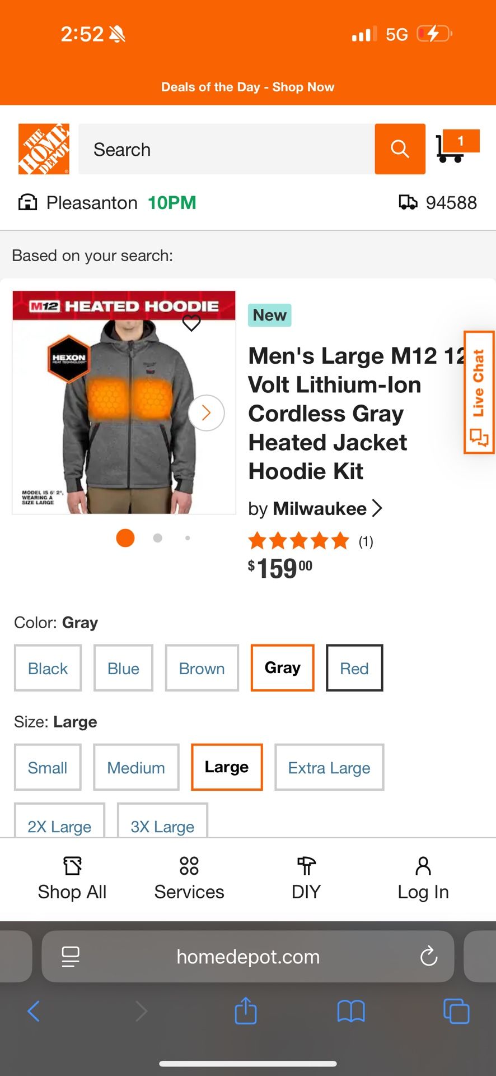Open the Services tab
Viewport: 496px width, 1076px height.
189,878
